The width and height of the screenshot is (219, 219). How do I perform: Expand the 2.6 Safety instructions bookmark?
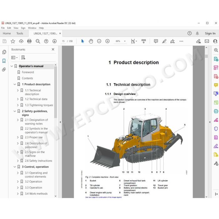pyautogui.click(x=18, y=161)
